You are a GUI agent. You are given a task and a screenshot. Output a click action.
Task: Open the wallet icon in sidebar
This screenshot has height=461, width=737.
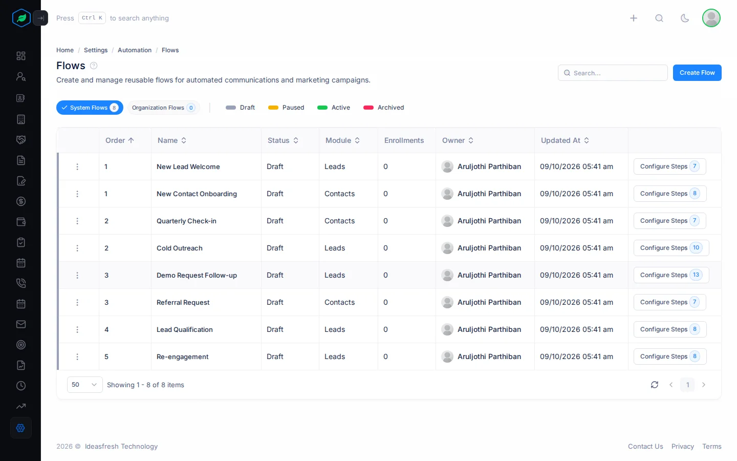(21, 222)
